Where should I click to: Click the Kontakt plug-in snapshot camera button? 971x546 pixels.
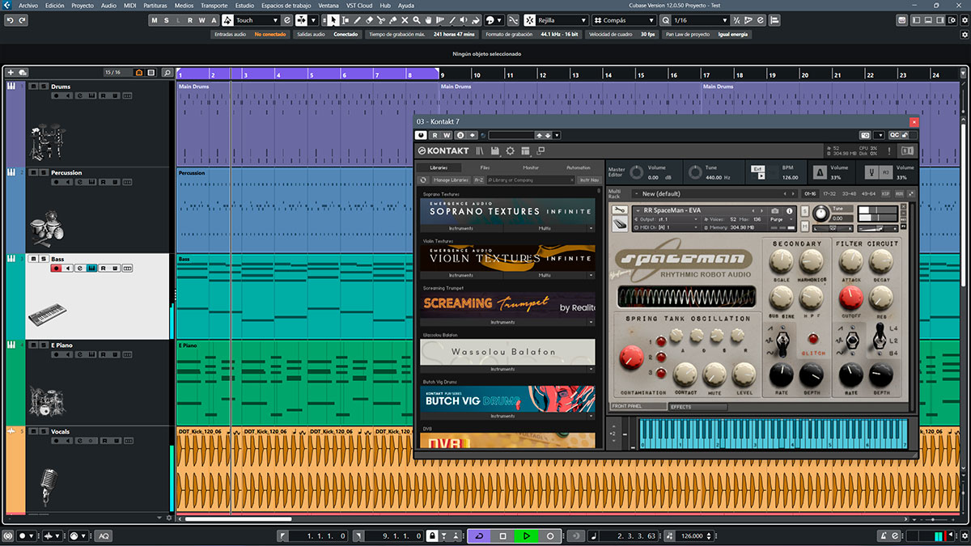[866, 135]
